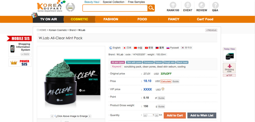Image resolution: width=255 pixels, height=122 pixels.
Task: Click the Skin with pores tag
Action: [134, 62]
